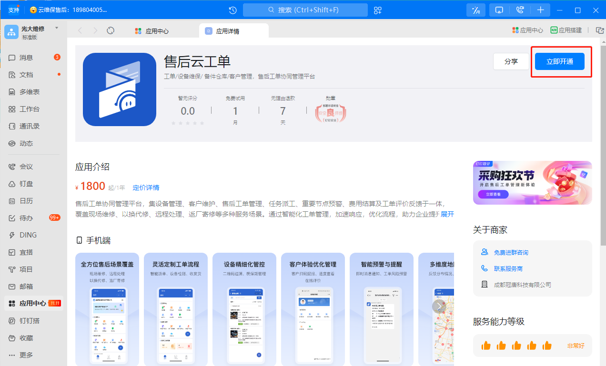Viewport: 606px width, 366px height.
Task: Click the 良 security badge
Action: coord(331,113)
